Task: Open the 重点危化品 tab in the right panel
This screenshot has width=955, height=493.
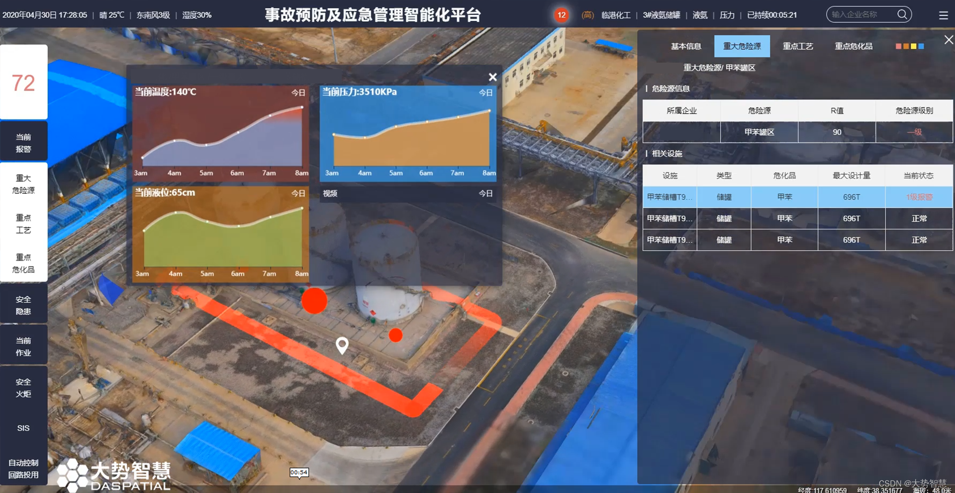Action: point(854,46)
